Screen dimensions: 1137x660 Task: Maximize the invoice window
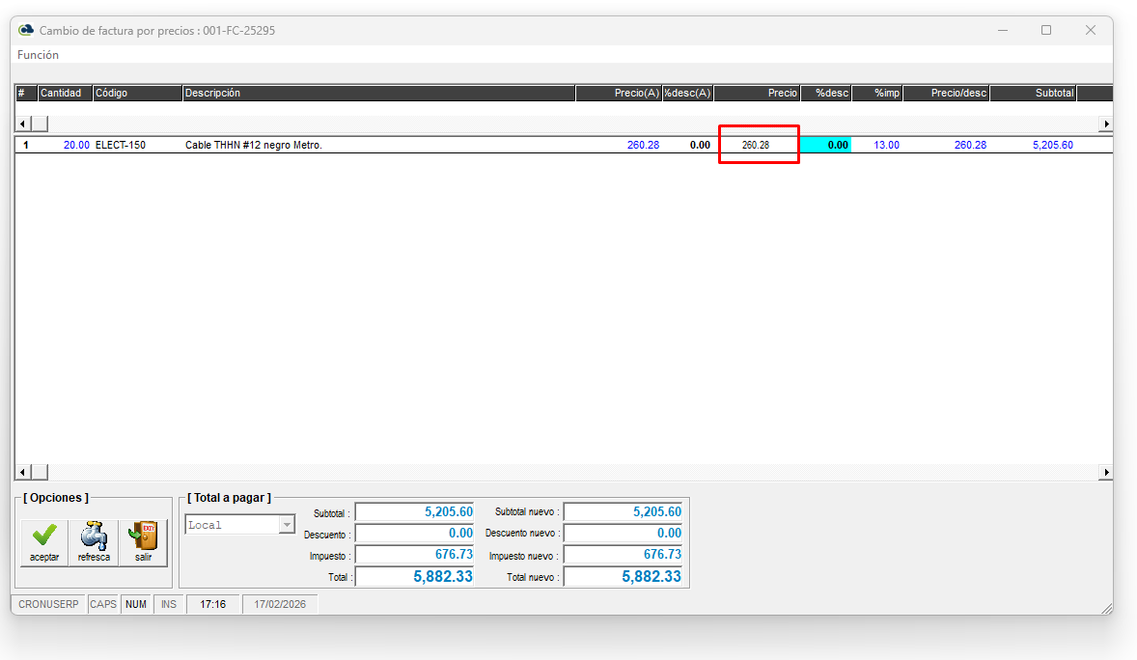tap(1045, 30)
